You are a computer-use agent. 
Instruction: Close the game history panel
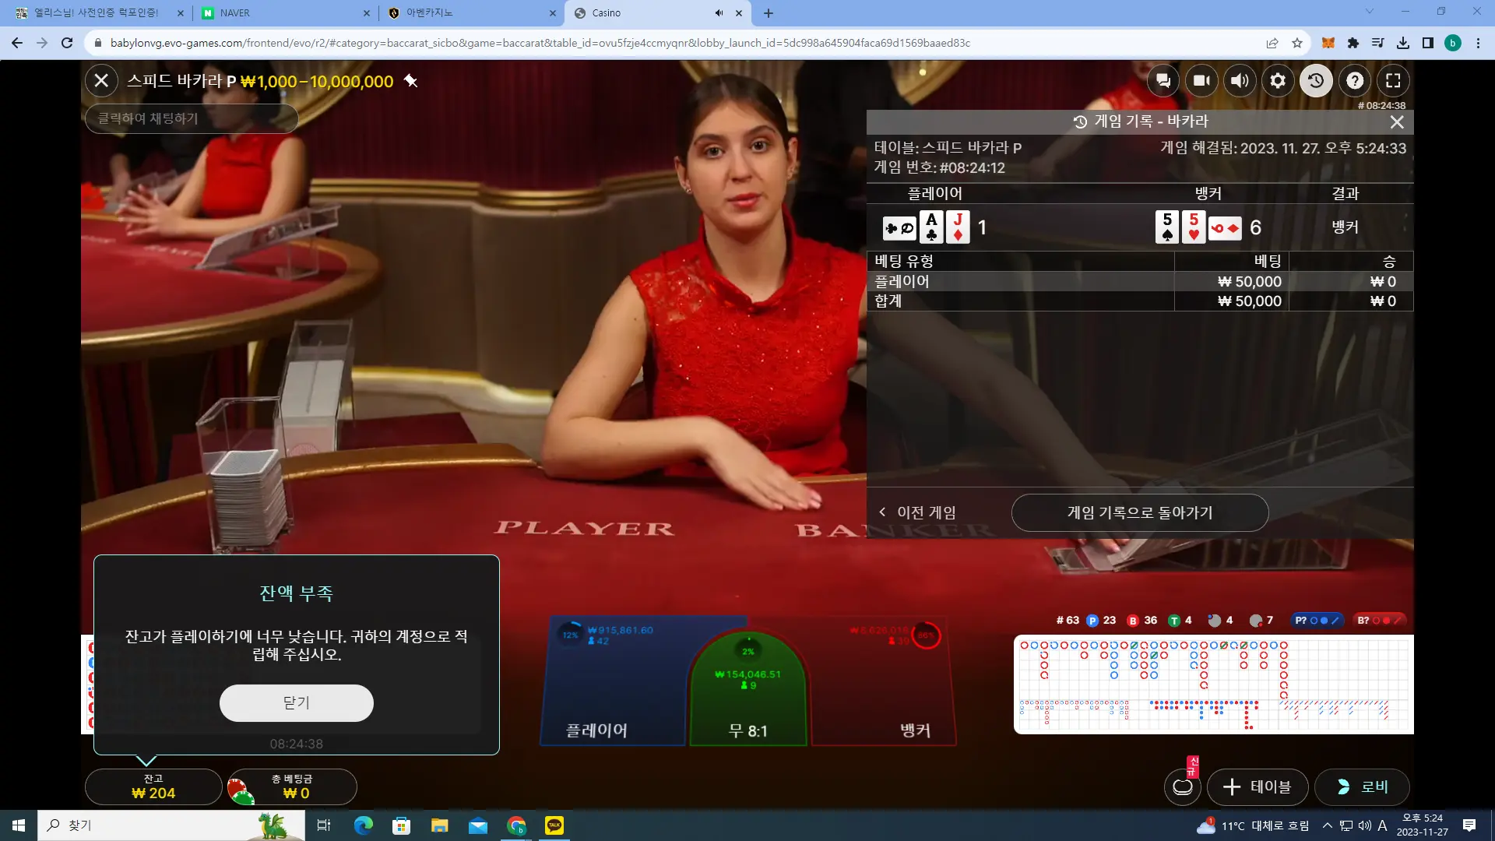click(1397, 121)
